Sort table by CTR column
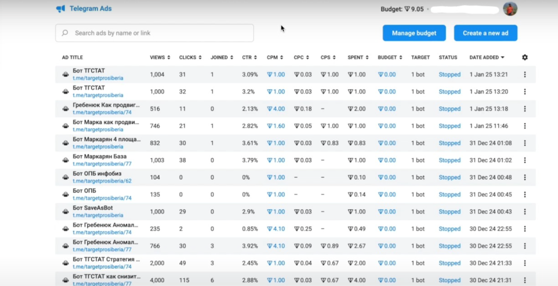Screen dimensions: 558x286 point(250,57)
